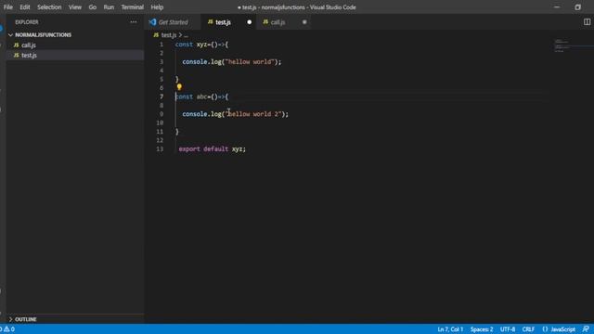Click the split editor icon
The image size is (594, 334).
tap(587, 22)
